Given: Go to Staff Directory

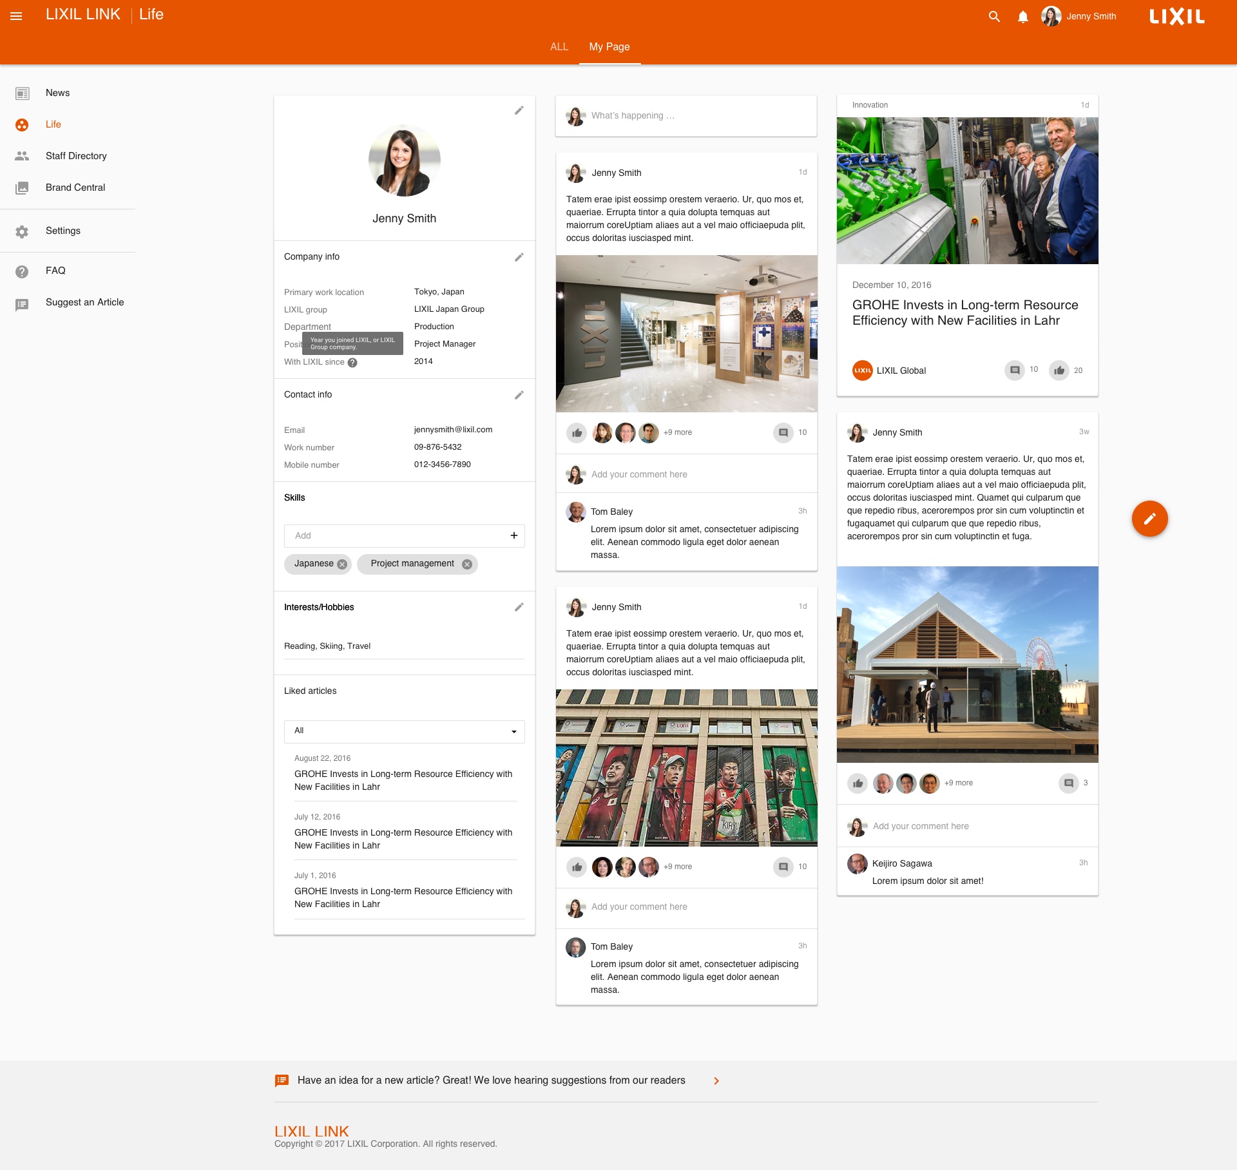Looking at the screenshot, I should [x=76, y=156].
